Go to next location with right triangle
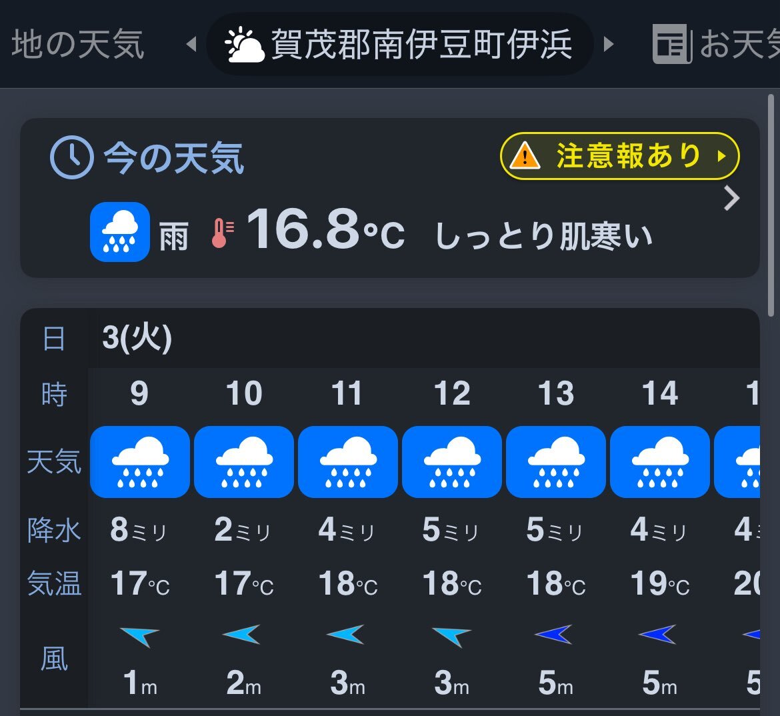The image size is (780, 716). tap(609, 44)
